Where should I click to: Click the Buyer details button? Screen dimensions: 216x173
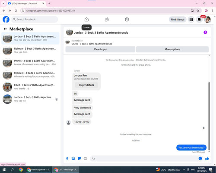(x=86, y=85)
